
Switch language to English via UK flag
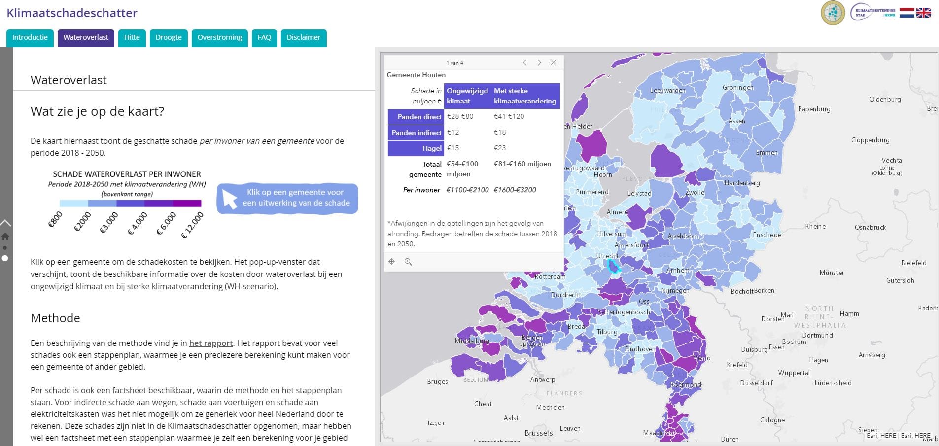923,13
